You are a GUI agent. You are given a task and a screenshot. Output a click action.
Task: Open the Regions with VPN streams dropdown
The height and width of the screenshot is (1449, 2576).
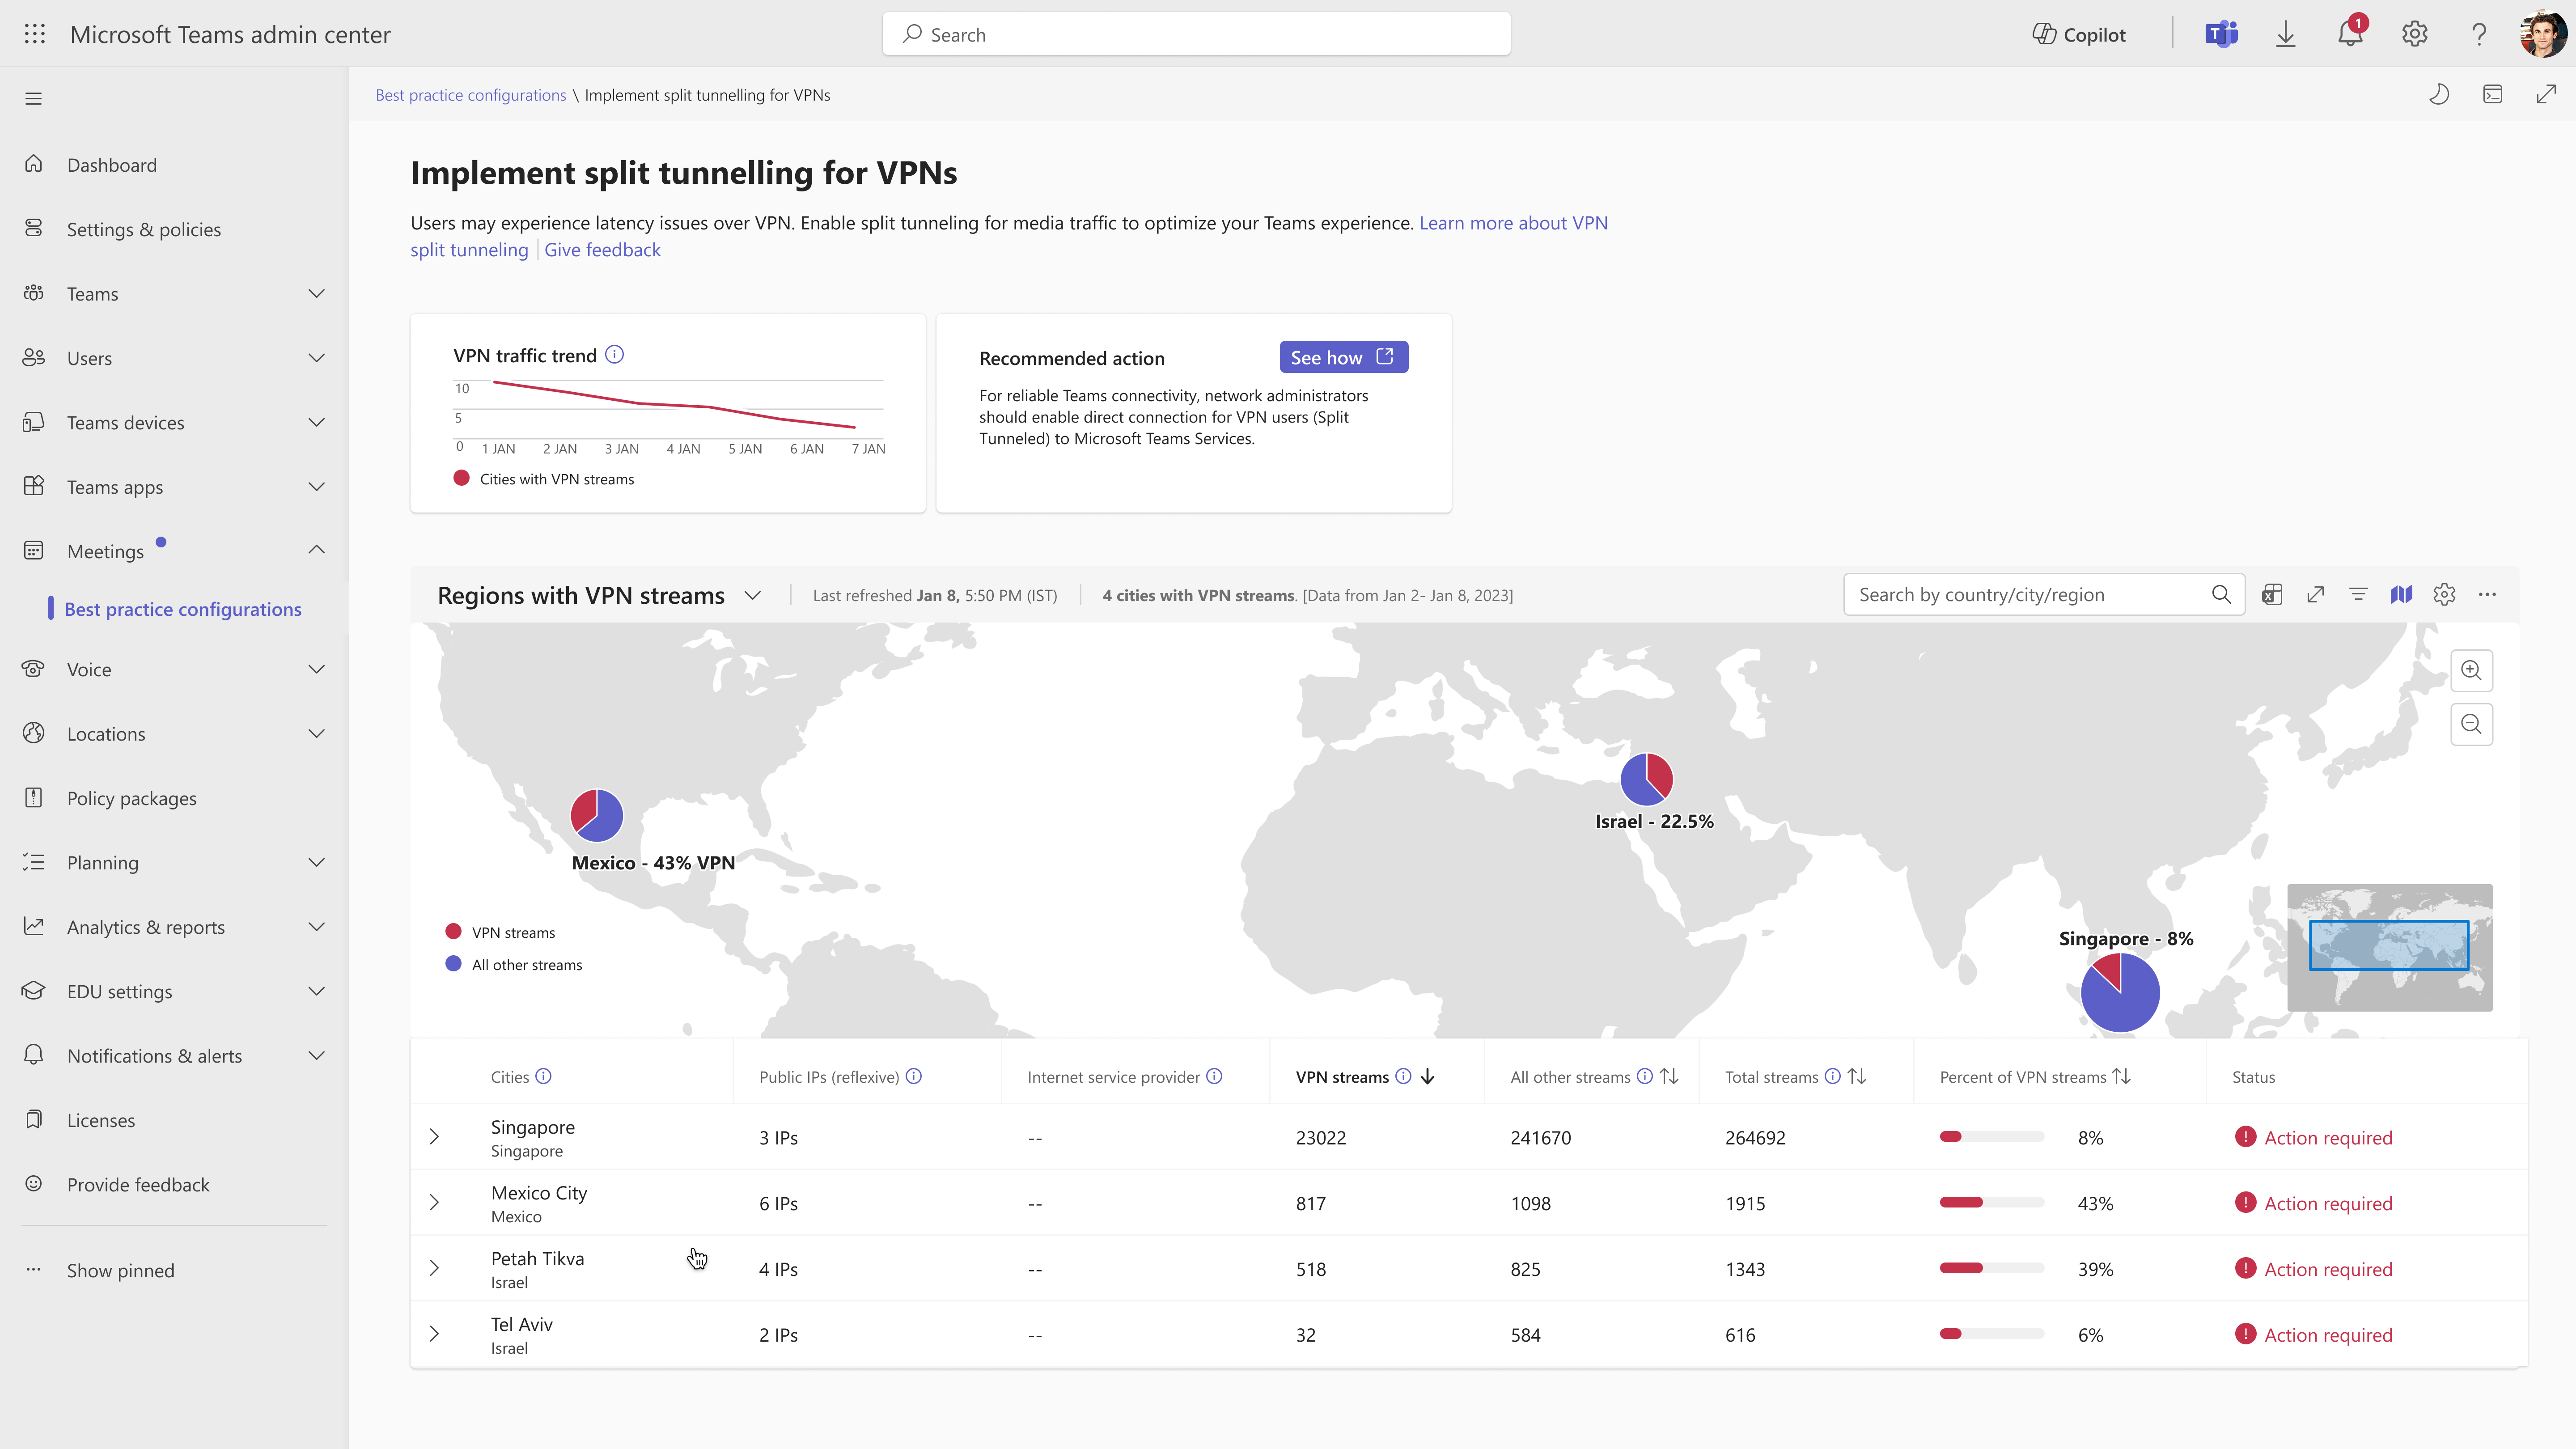tap(753, 596)
